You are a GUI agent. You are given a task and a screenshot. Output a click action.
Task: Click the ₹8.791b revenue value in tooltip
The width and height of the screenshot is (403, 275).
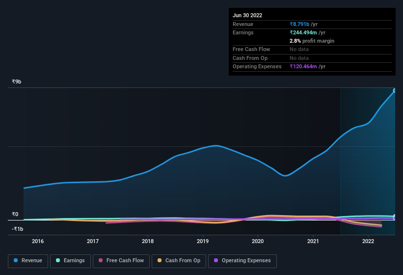click(299, 24)
